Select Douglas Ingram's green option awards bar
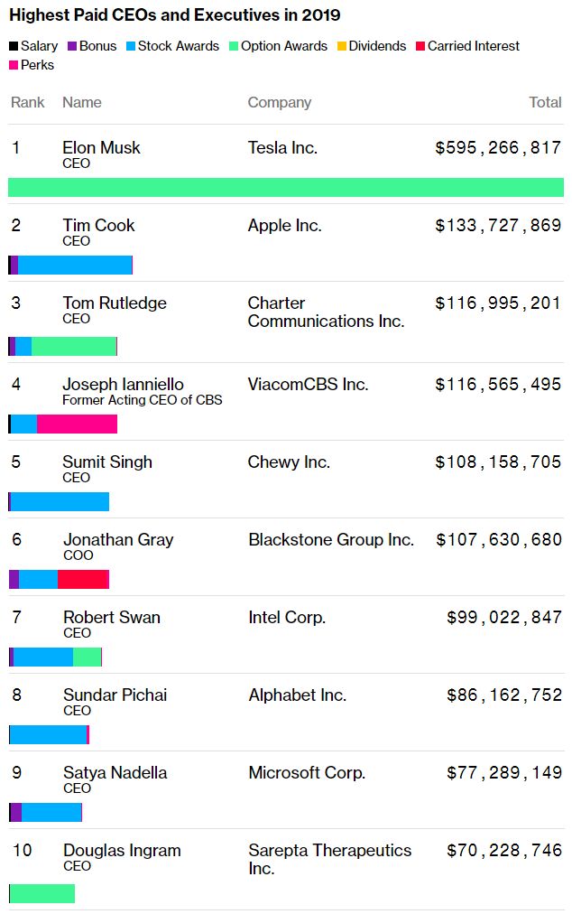The width and height of the screenshot is (572, 914). pyautogui.click(x=42, y=894)
